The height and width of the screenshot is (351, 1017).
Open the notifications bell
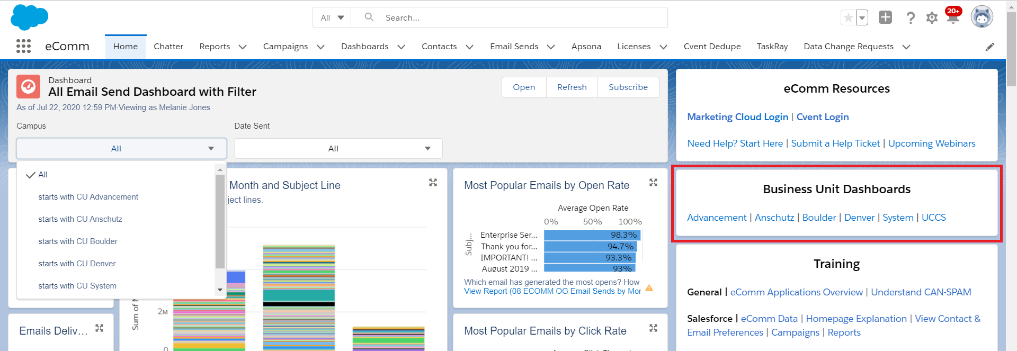point(953,19)
